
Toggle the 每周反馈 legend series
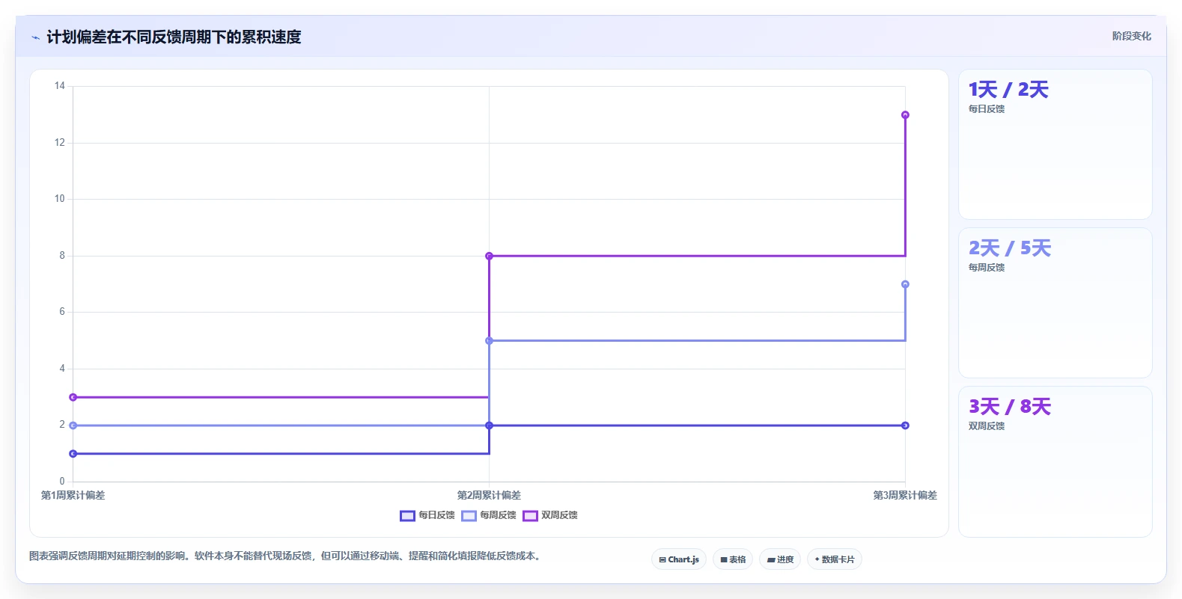(489, 515)
